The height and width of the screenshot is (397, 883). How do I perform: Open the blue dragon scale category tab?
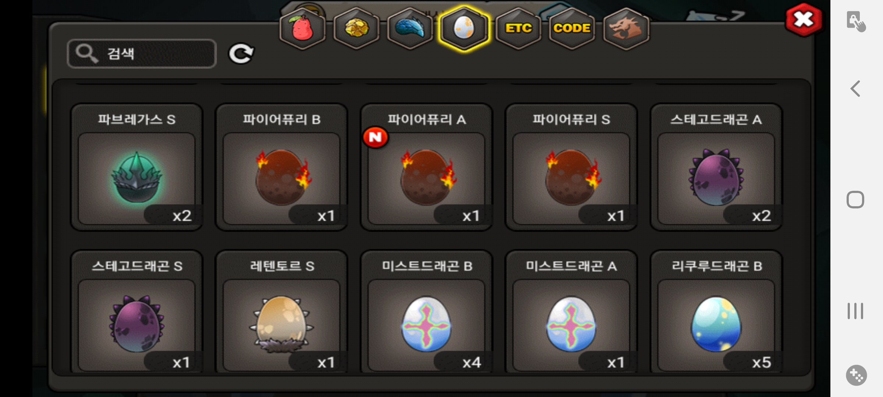(x=410, y=29)
